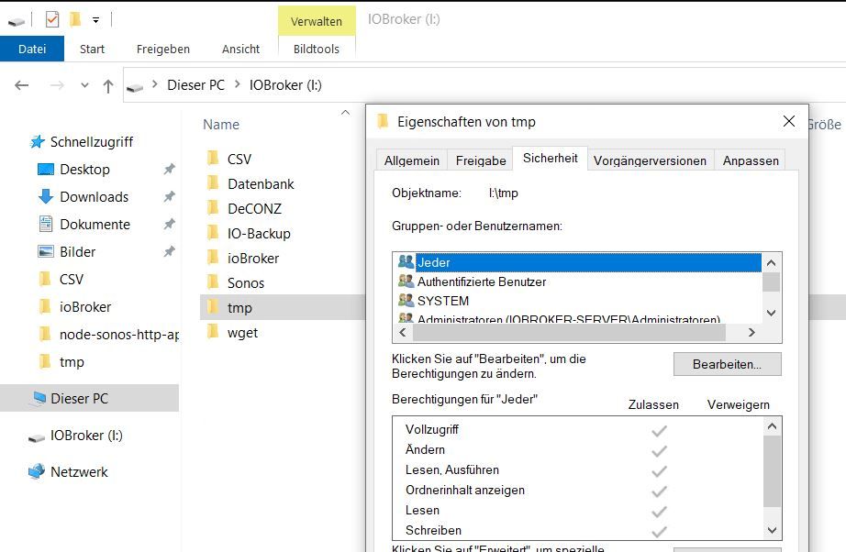Select the SYSTEM user entry
This screenshot has width=846, height=552.
[x=442, y=301]
